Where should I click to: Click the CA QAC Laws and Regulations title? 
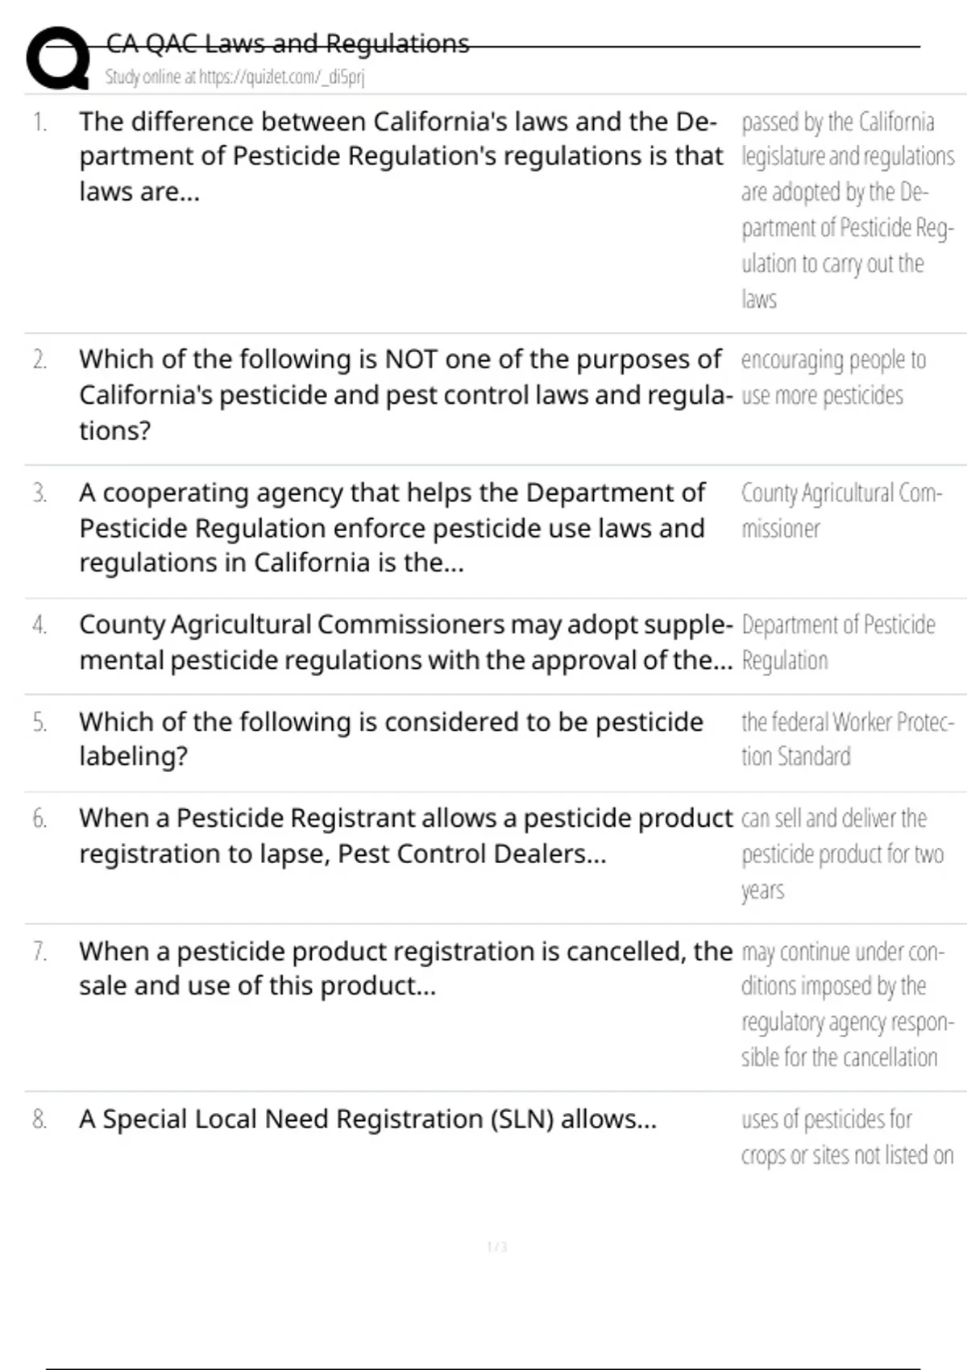coord(288,44)
